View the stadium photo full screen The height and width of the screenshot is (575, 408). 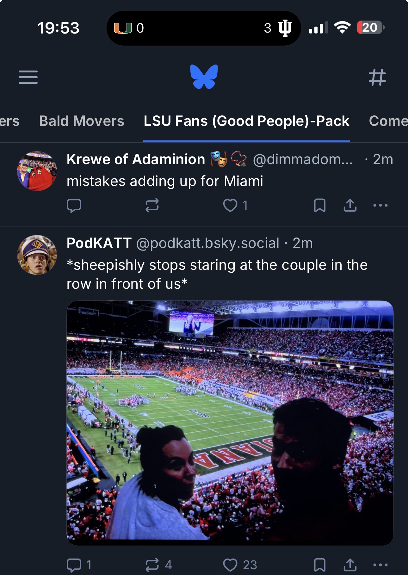[230, 423]
